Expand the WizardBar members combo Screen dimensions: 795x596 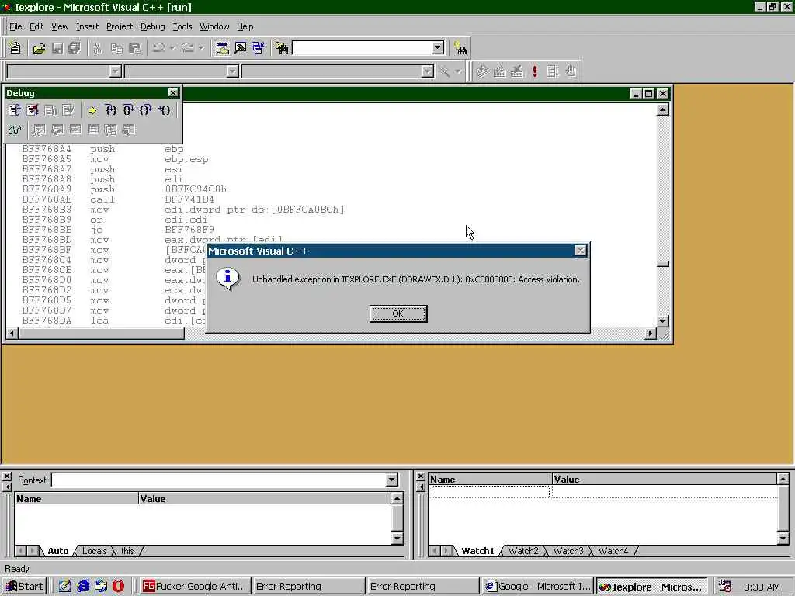coord(428,71)
